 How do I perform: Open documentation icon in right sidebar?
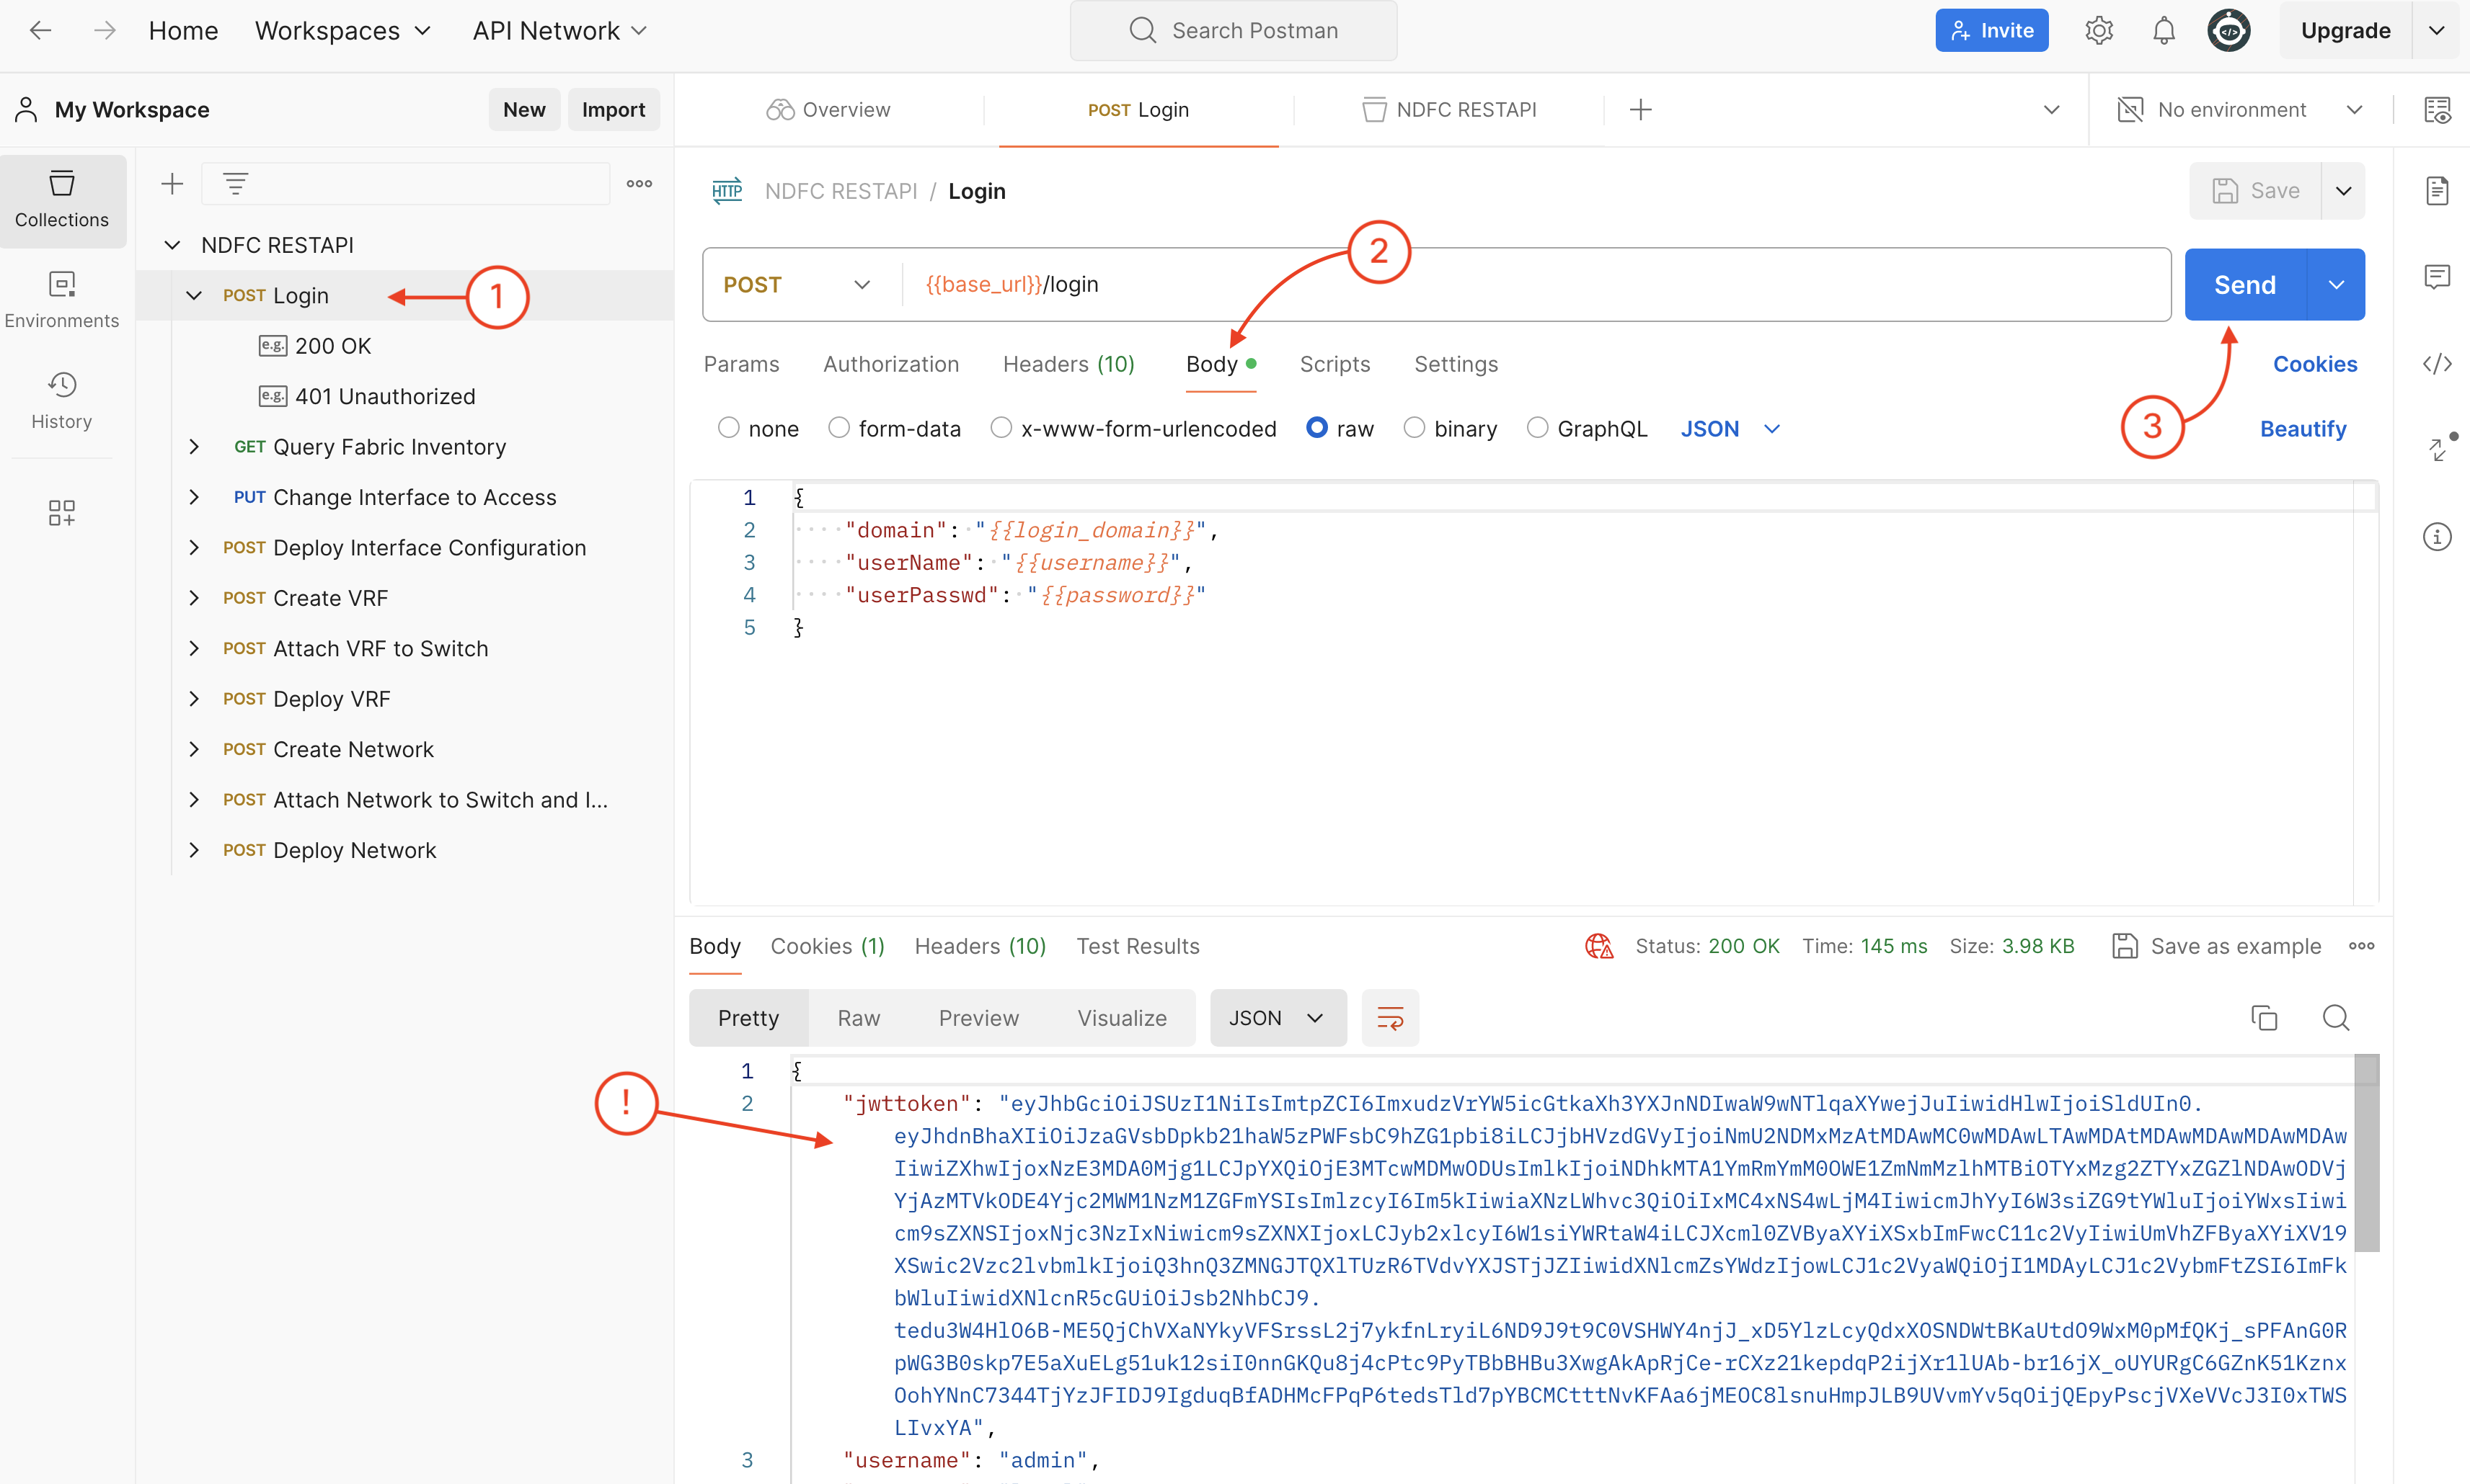[x=2437, y=190]
